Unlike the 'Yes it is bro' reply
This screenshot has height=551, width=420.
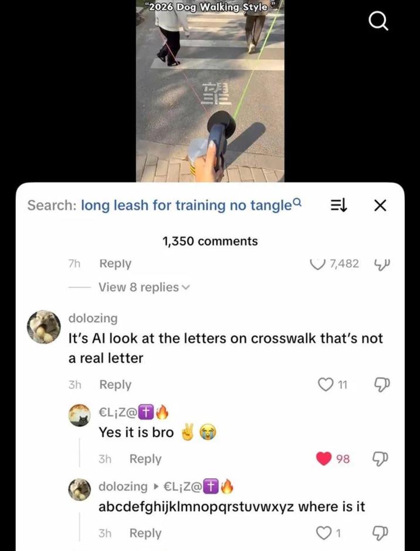[x=324, y=459]
